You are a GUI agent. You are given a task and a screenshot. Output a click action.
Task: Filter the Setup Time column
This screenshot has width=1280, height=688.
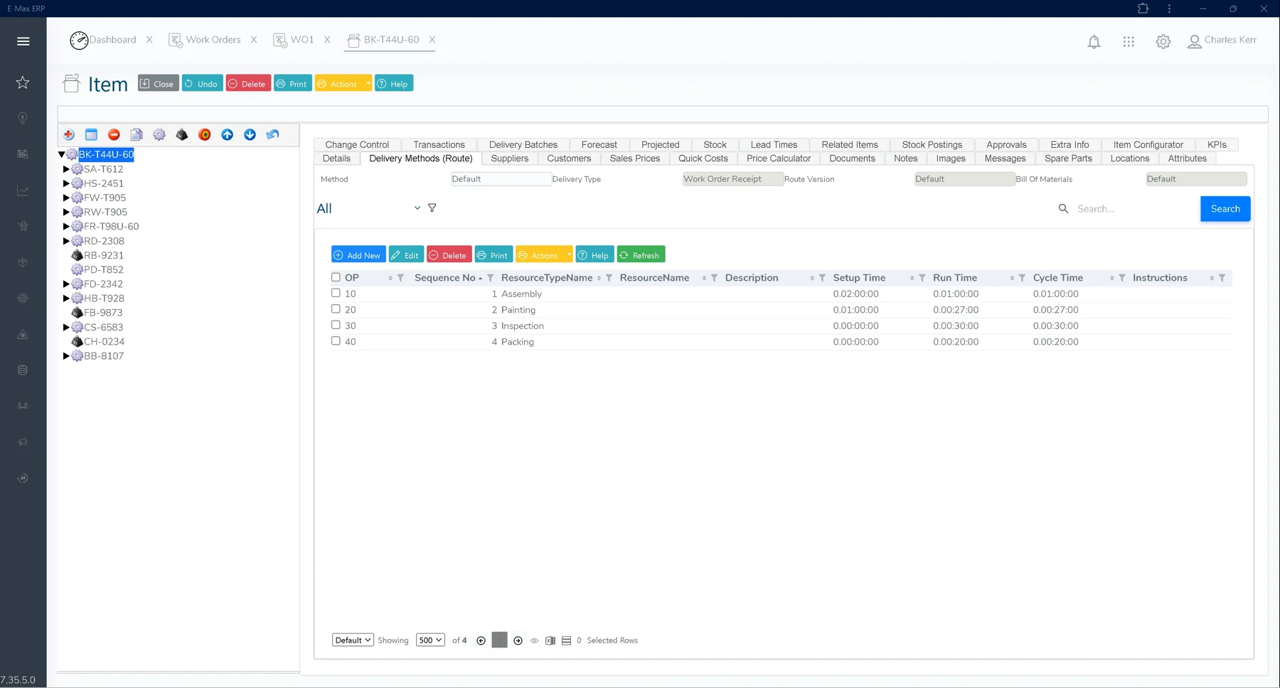[x=922, y=278]
